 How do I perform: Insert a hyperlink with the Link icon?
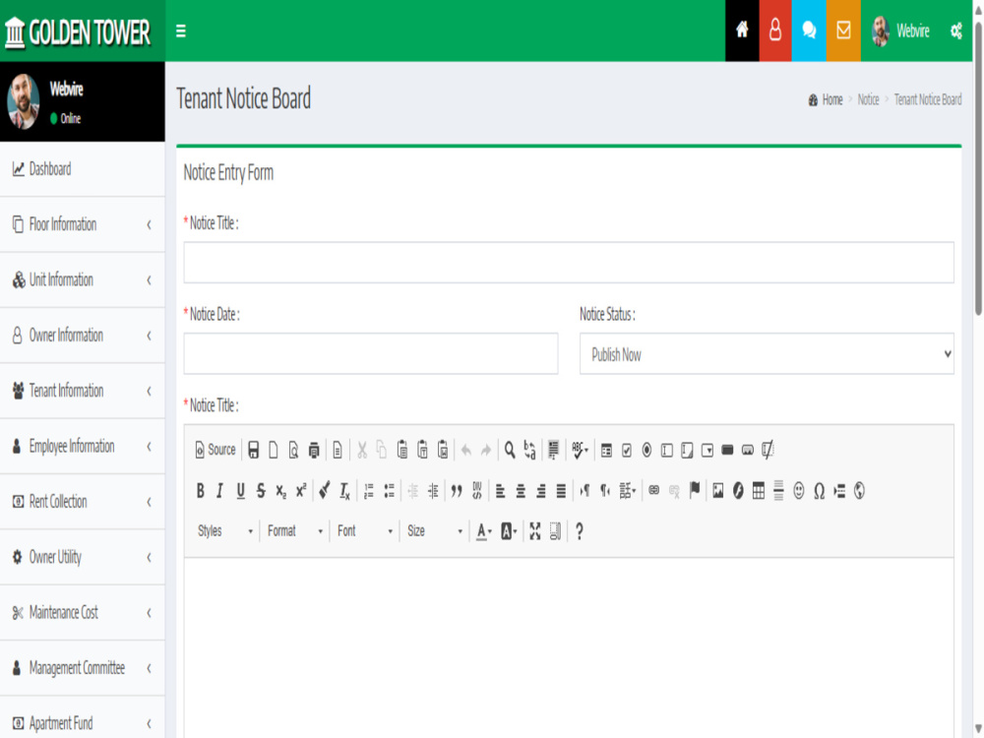[654, 491]
